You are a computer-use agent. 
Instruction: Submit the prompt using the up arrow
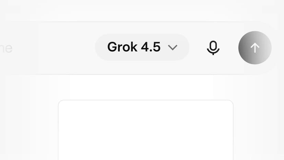pyautogui.click(x=255, y=48)
